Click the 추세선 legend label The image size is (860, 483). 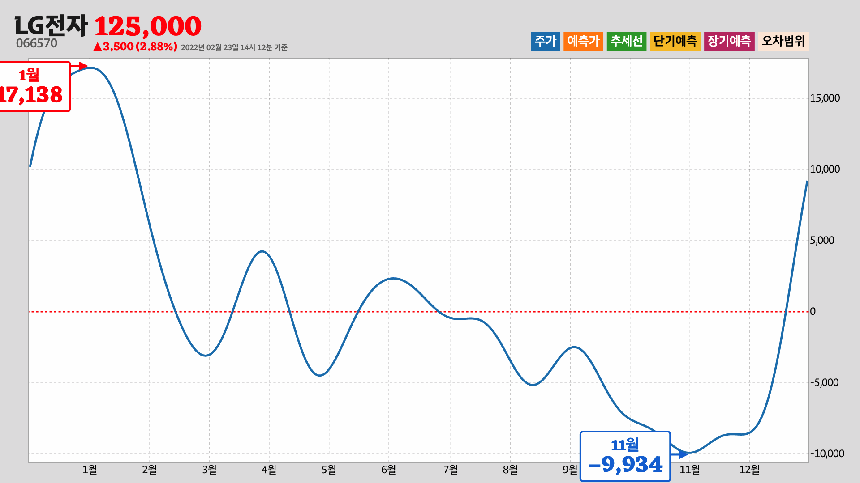point(627,41)
